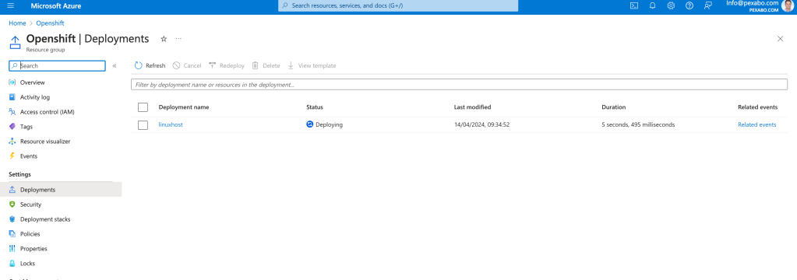Click the Deploying status text
This screenshot has width=797, height=280.
click(329, 124)
